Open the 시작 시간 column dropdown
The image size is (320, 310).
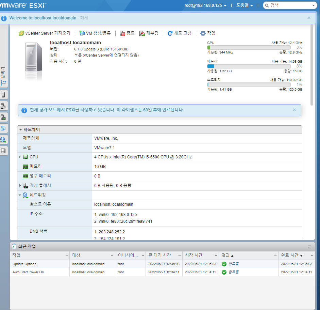(216, 255)
